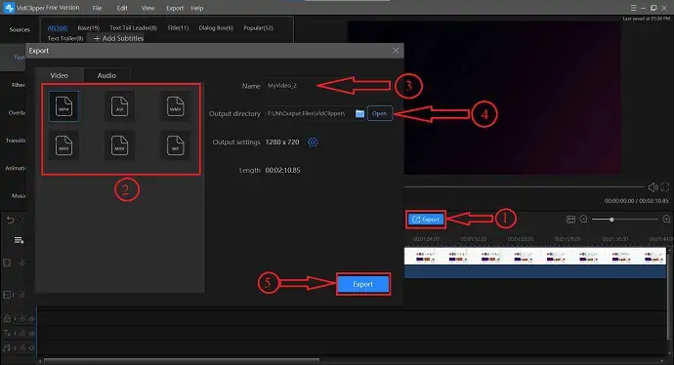
Task: Select the MP4 format icon
Action: [63, 106]
